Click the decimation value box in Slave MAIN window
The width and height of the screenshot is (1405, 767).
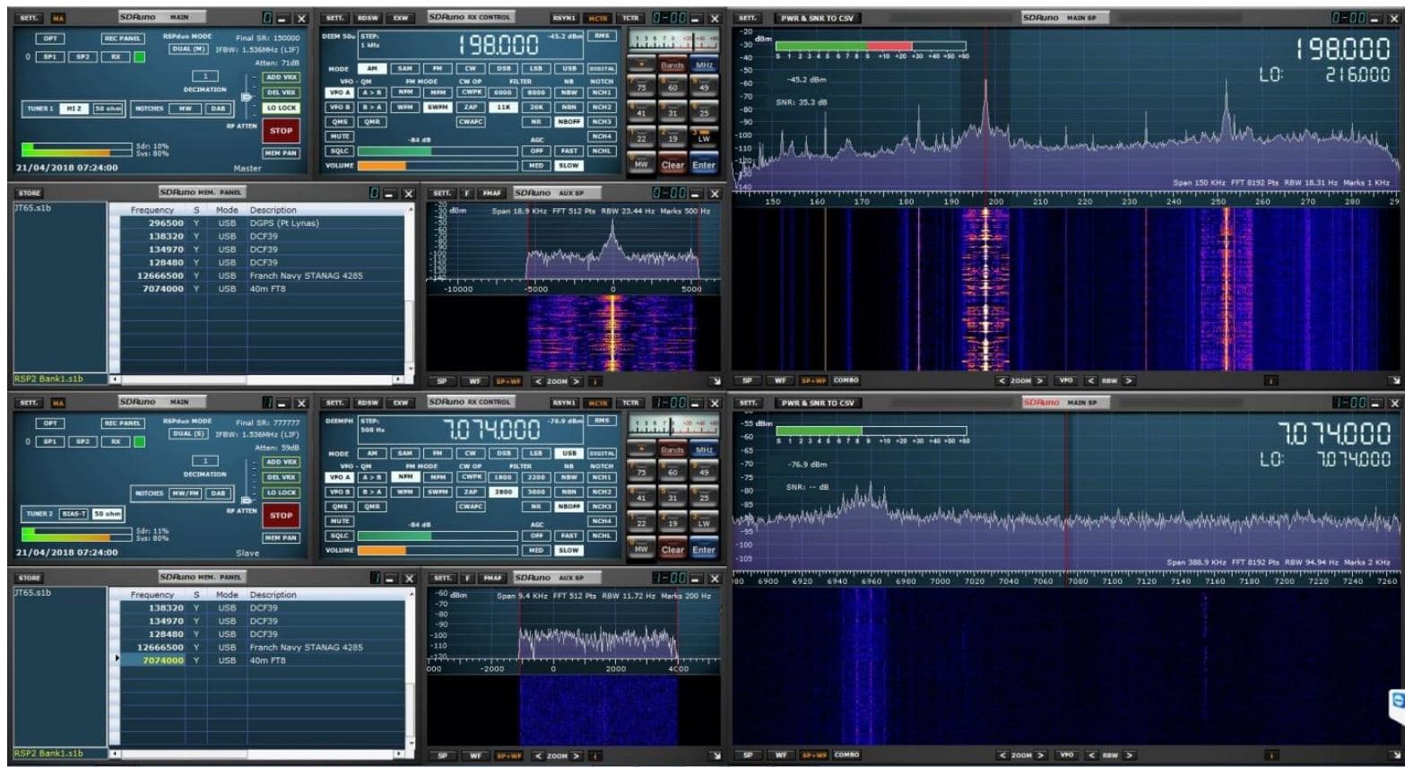(205, 461)
